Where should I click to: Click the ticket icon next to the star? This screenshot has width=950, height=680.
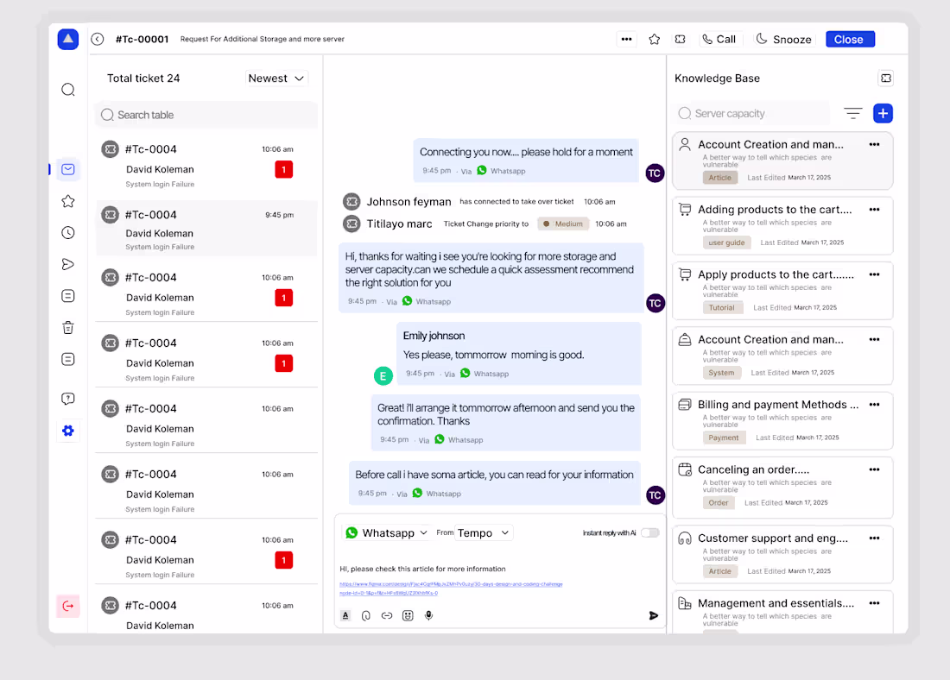tap(681, 40)
